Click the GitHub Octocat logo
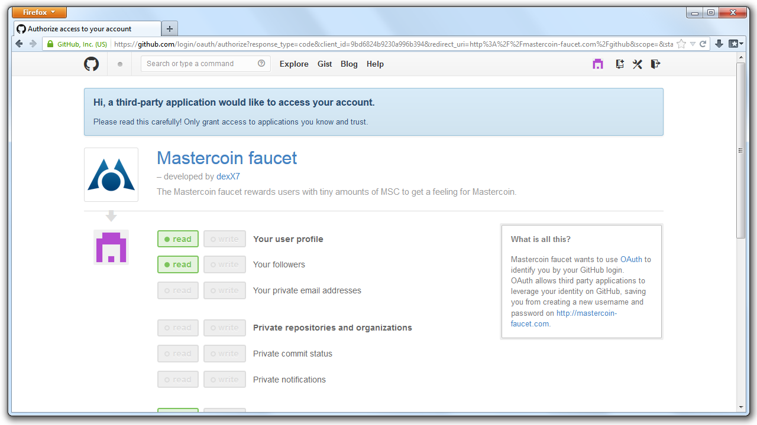The width and height of the screenshot is (757, 425). pos(91,64)
